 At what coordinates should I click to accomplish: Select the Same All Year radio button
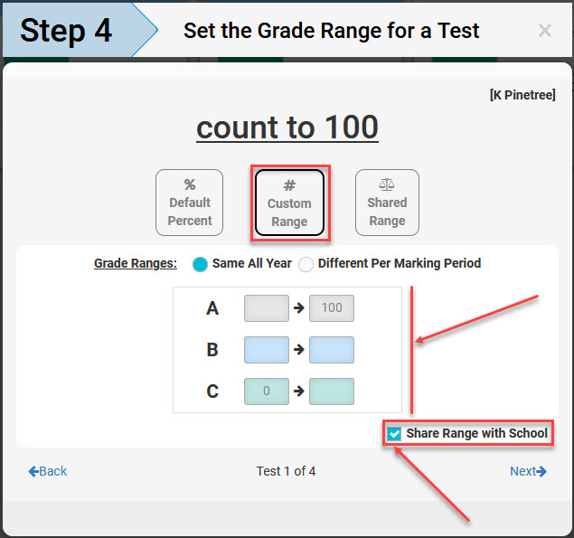(x=200, y=264)
